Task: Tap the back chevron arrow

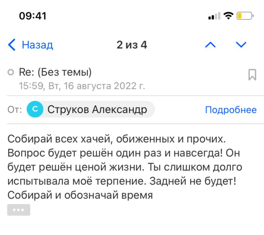Action: coord(12,45)
